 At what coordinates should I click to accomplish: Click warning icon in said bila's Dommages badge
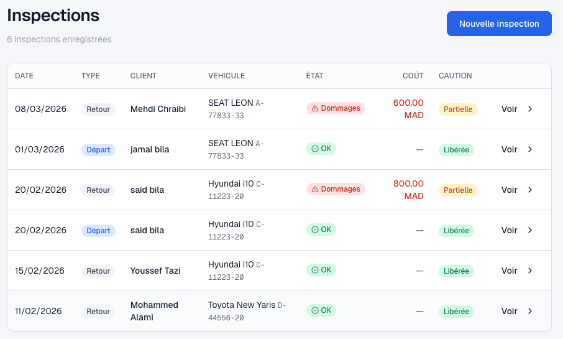coord(314,189)
